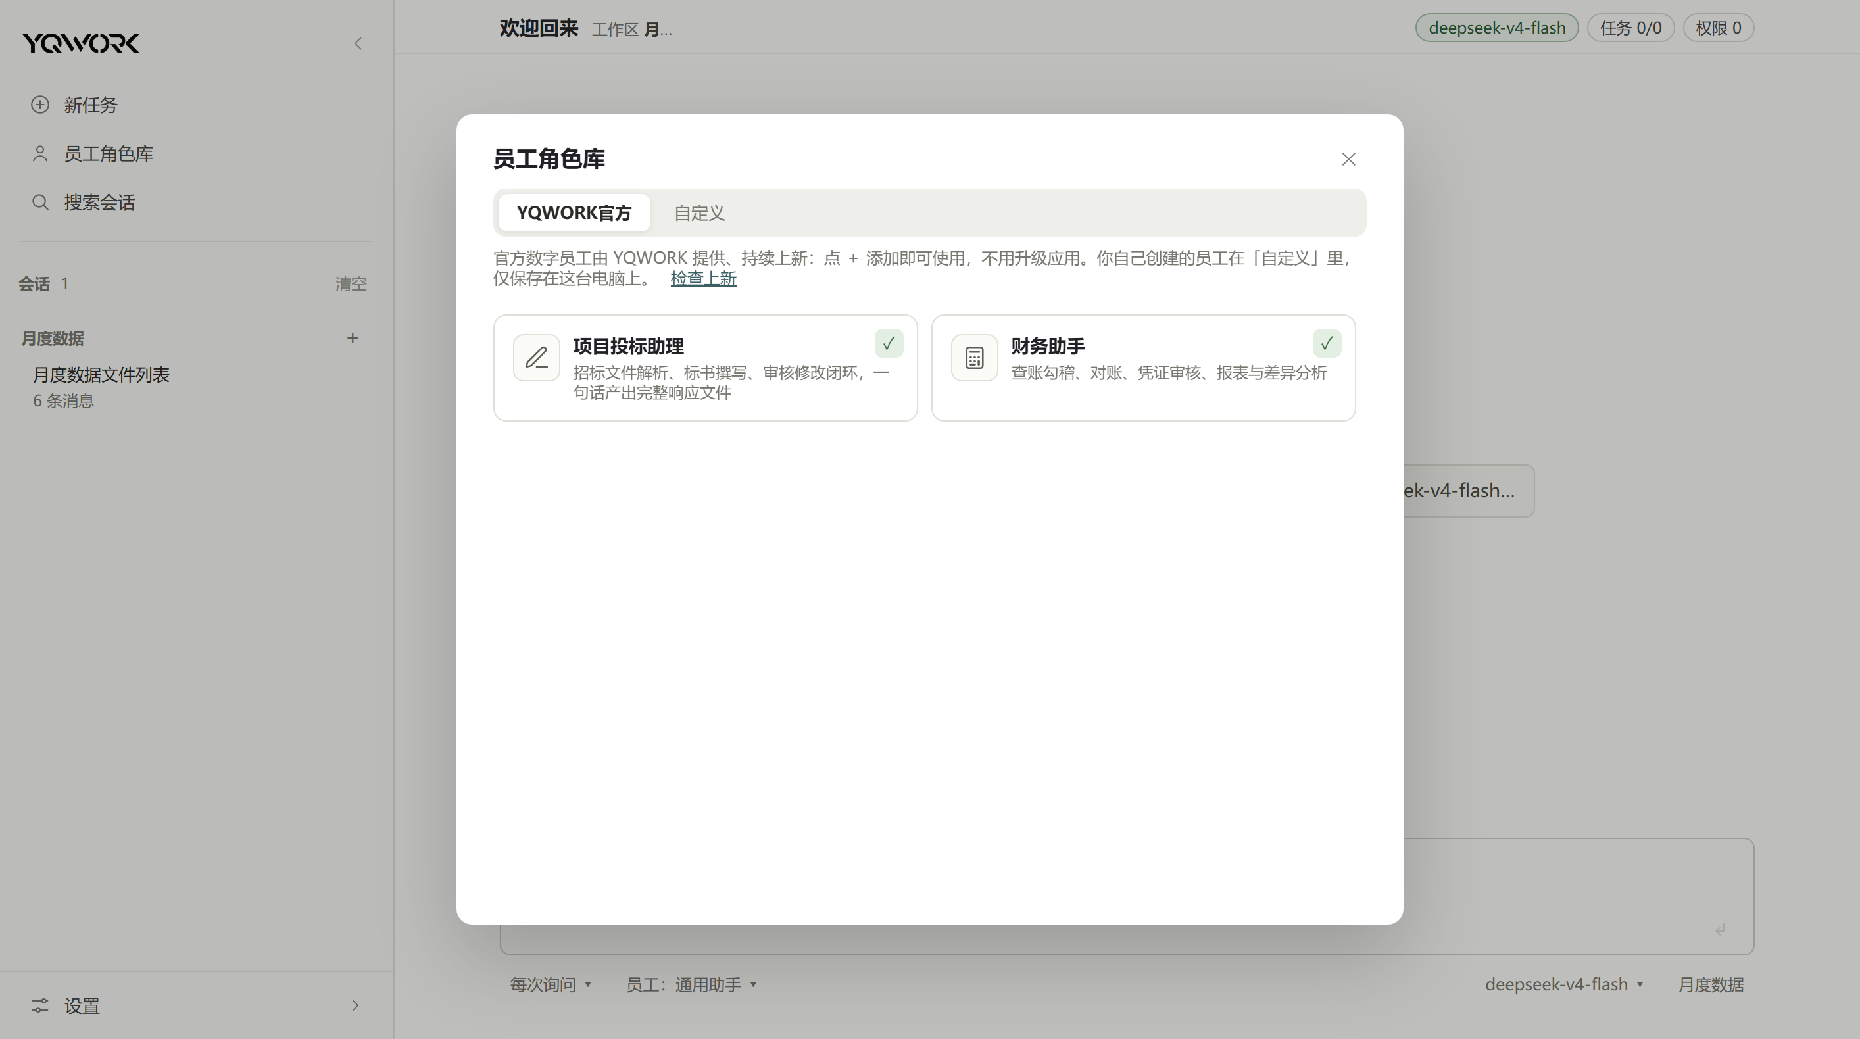The height and width of the screenshot is (1039, 1860).
Task: Click the sliders icon beside 设置
Action: coord(39,1005)
